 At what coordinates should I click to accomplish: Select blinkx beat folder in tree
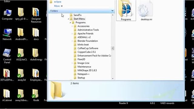(83, 45)
